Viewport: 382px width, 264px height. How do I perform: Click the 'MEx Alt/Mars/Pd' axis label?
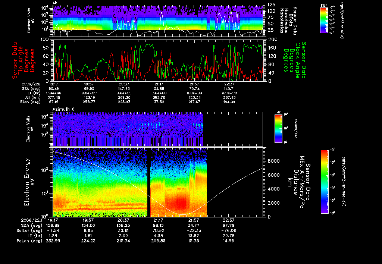tap(302, 182)
